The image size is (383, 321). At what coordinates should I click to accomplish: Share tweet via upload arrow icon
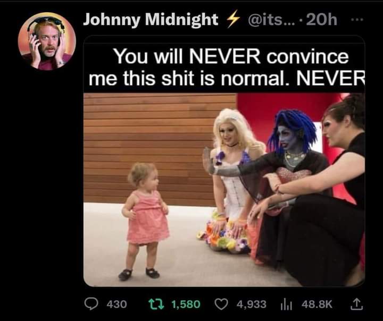pos(356,304)
